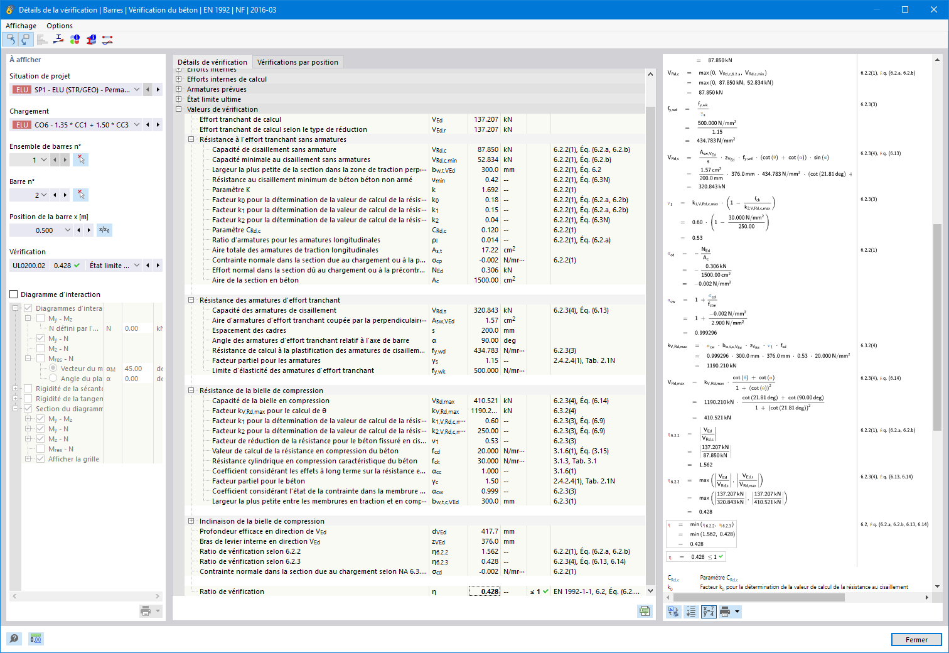Click the greyed-out bar chart toolbar icon
This screenshot has width=949, height=653.
[x=42, y=40]
